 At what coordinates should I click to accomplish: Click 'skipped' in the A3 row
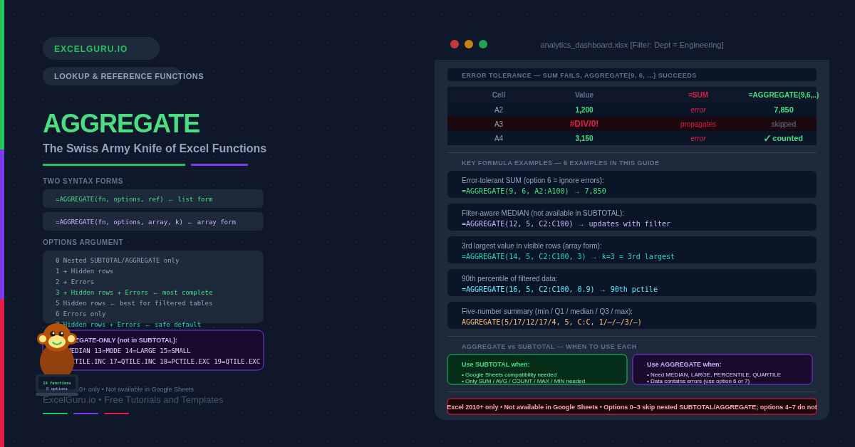[784, 124]
